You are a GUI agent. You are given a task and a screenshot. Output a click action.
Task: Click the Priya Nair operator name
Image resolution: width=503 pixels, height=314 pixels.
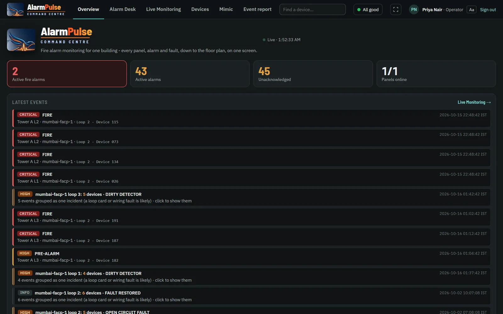click(432, 10)
